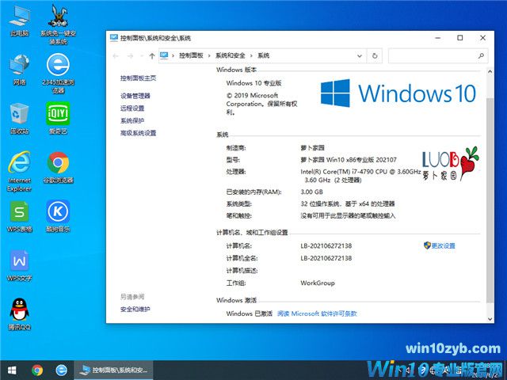Launch the 爱奇艺 iQIYI icon
Screen dimensions: 507x380
pyautogui.click(x=58, y=118)
